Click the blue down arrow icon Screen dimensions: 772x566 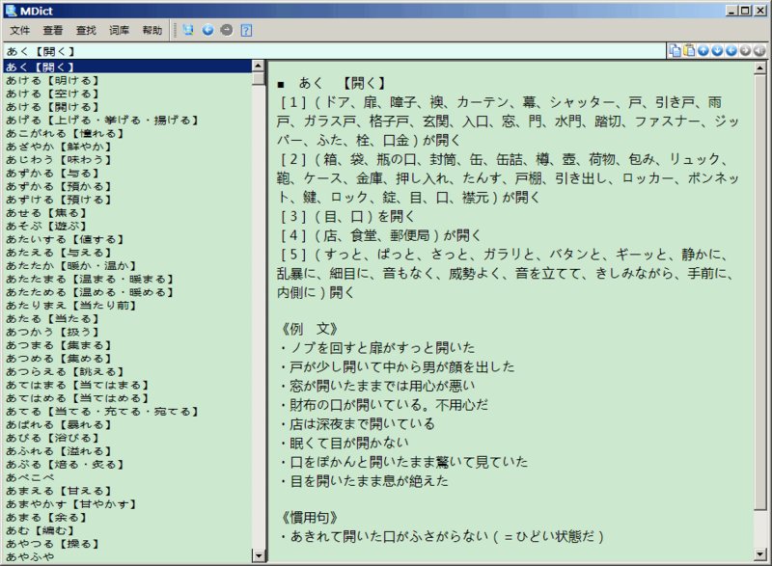pyautogui.click(x=717, y=50)
